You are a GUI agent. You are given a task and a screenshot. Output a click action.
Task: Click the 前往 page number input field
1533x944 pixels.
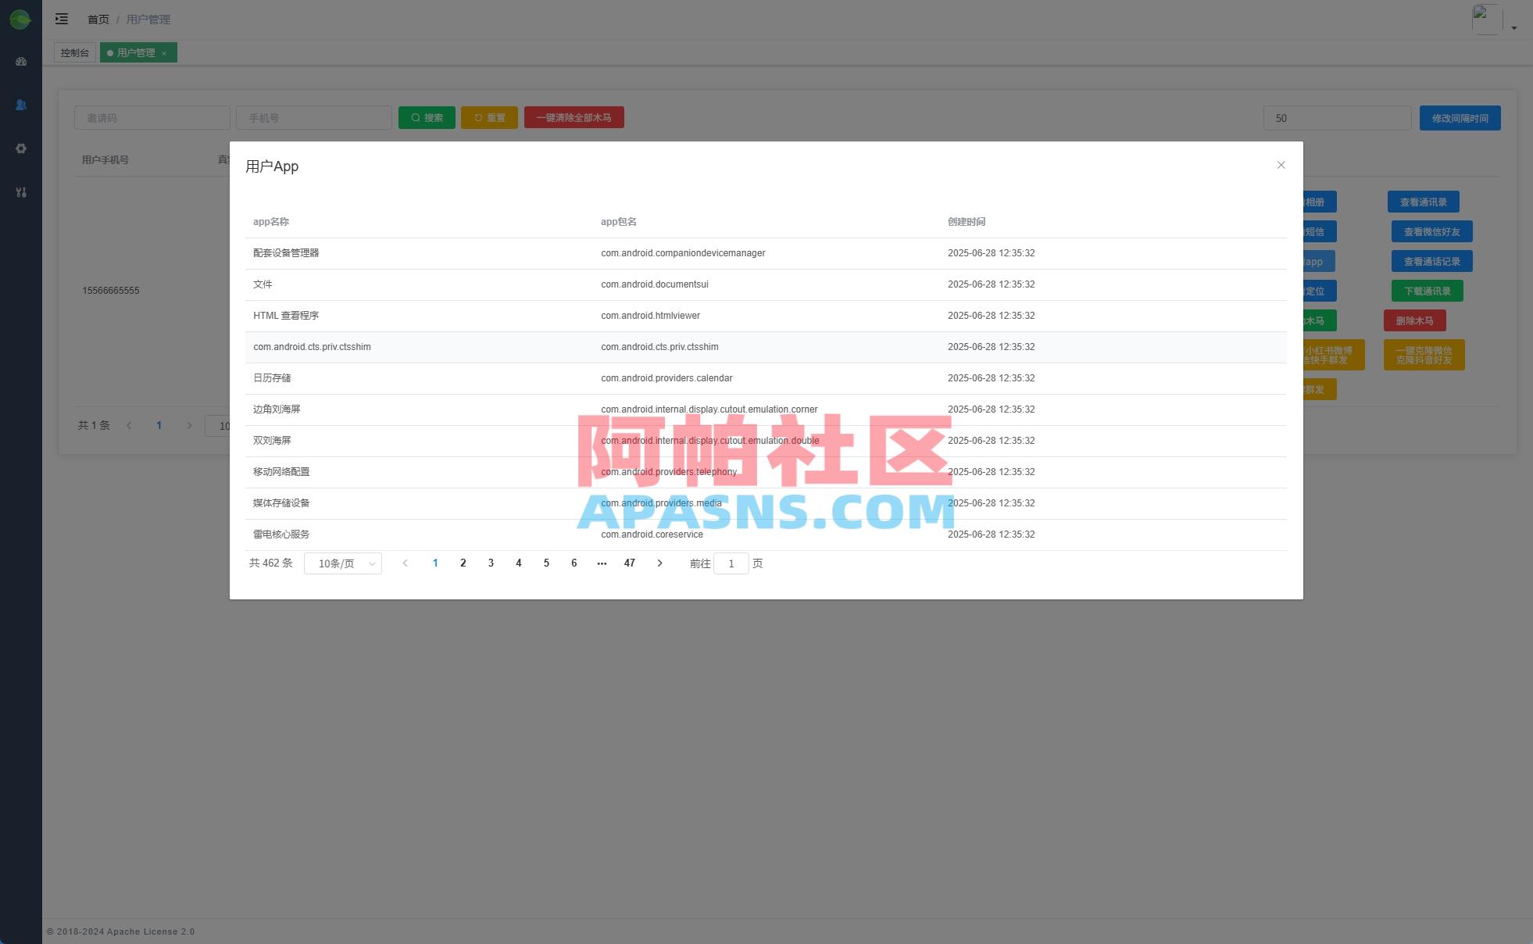tap(731, 563)
